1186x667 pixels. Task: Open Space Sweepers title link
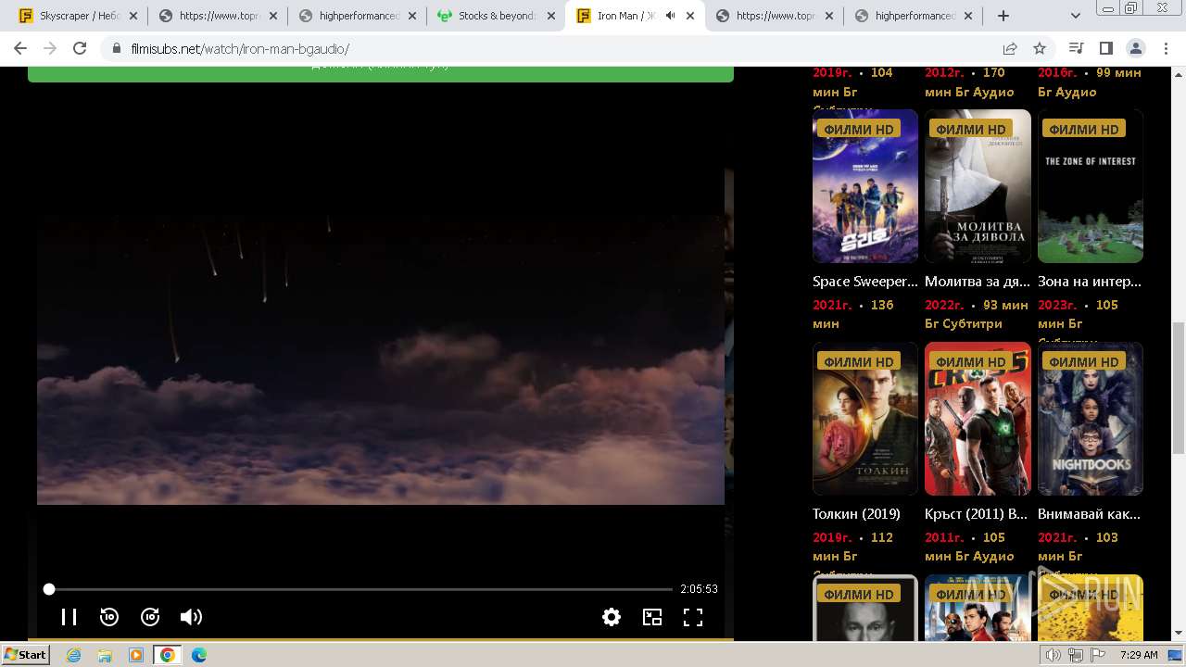pos(865,282)
